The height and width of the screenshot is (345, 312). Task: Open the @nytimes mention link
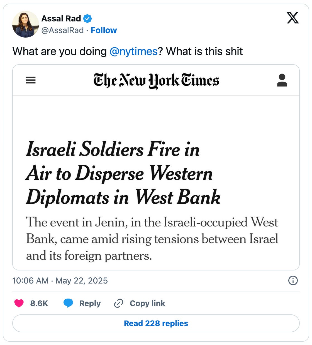133,51
